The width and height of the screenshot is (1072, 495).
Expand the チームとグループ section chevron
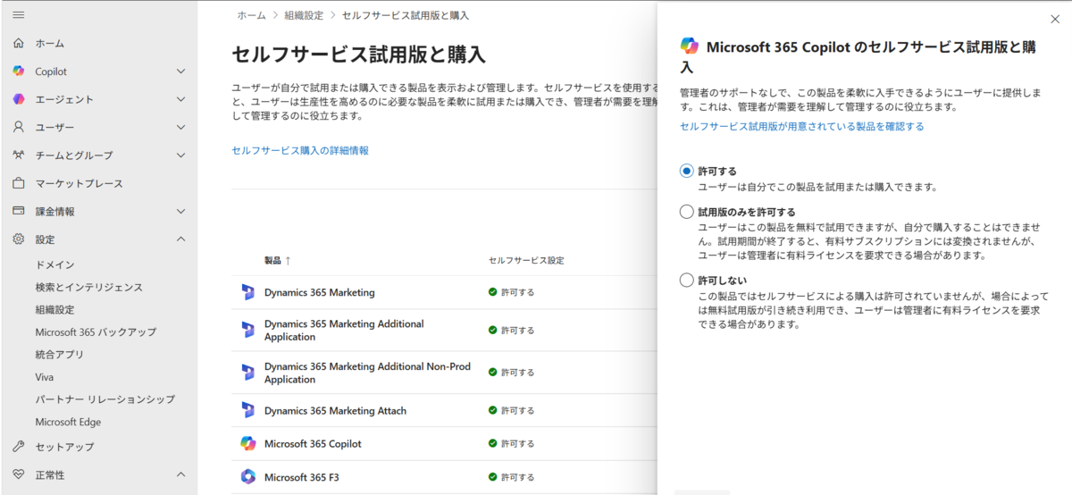pyautogui.click(x=181, y=155)
